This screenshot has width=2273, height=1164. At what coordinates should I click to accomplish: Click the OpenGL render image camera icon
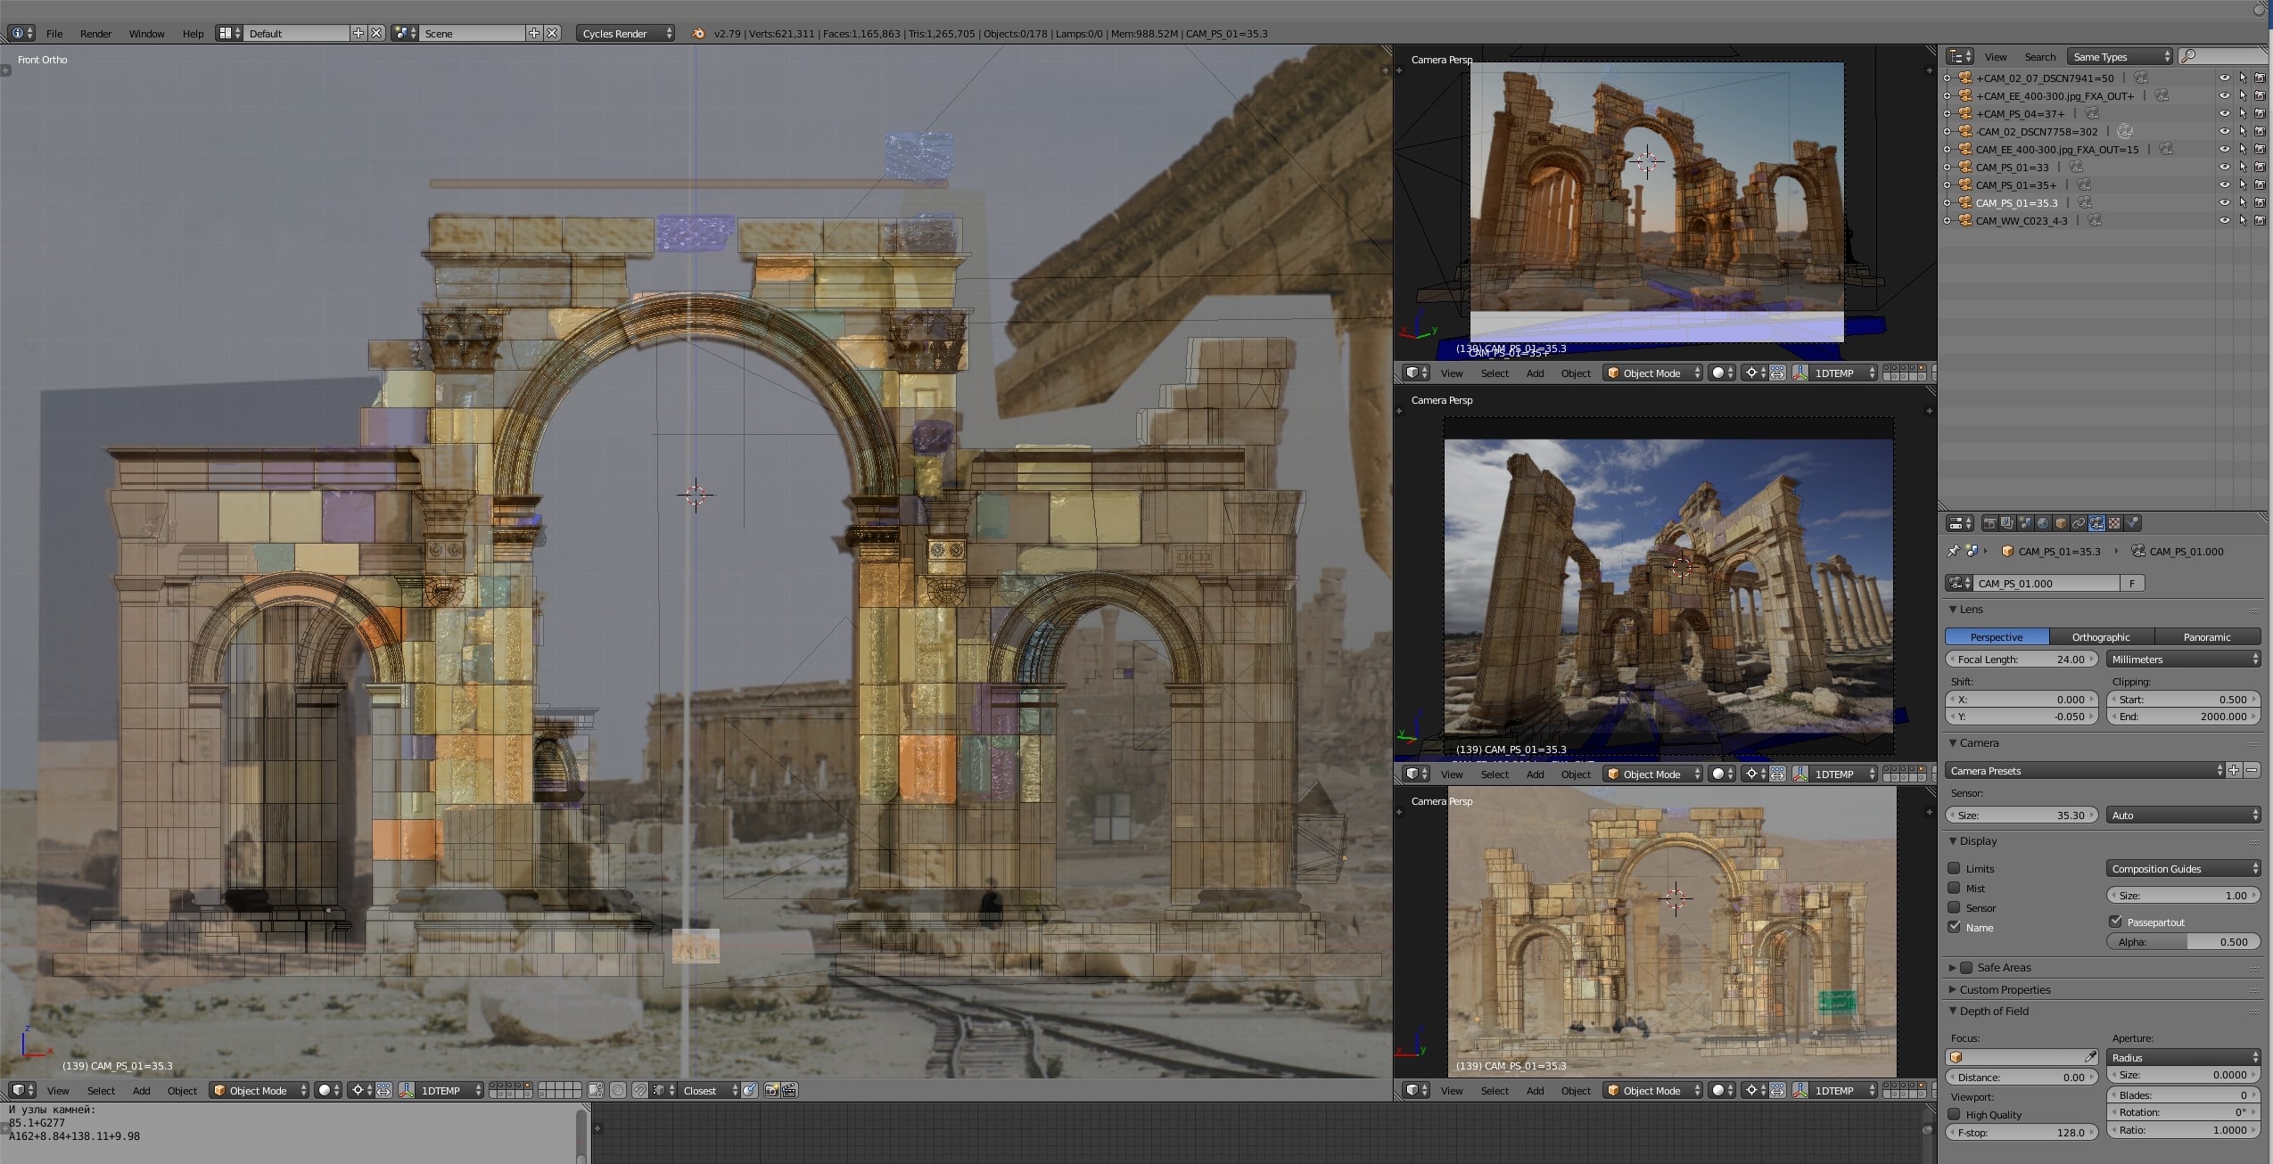pos(772,1090)
